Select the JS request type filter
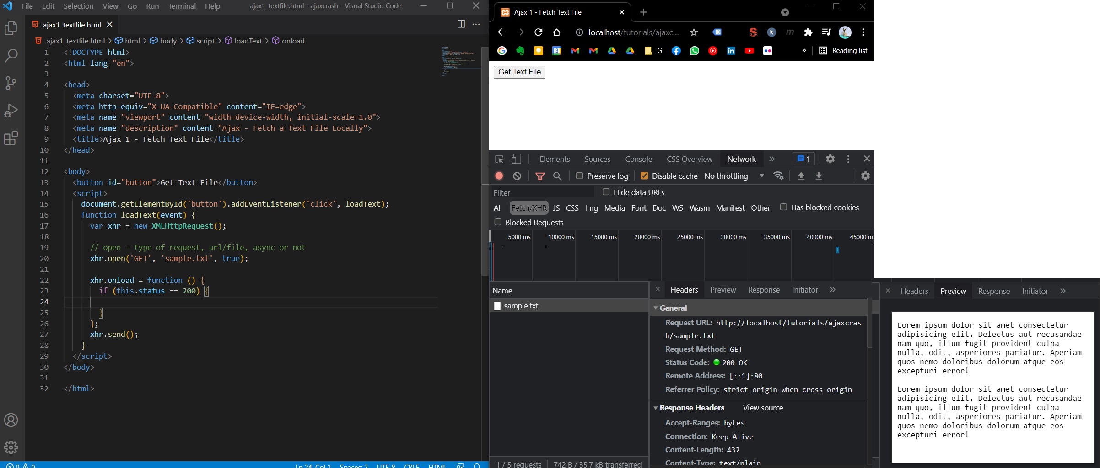 pyautogui.click(x=556, y=208)
